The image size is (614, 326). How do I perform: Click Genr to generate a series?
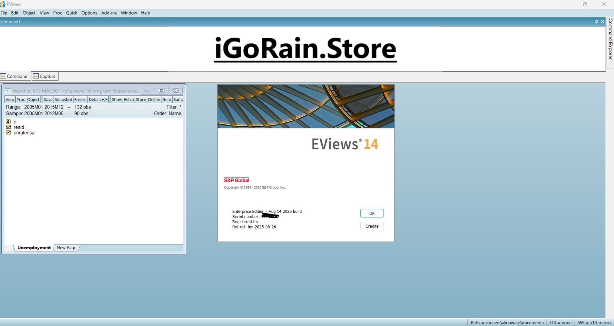166,99
